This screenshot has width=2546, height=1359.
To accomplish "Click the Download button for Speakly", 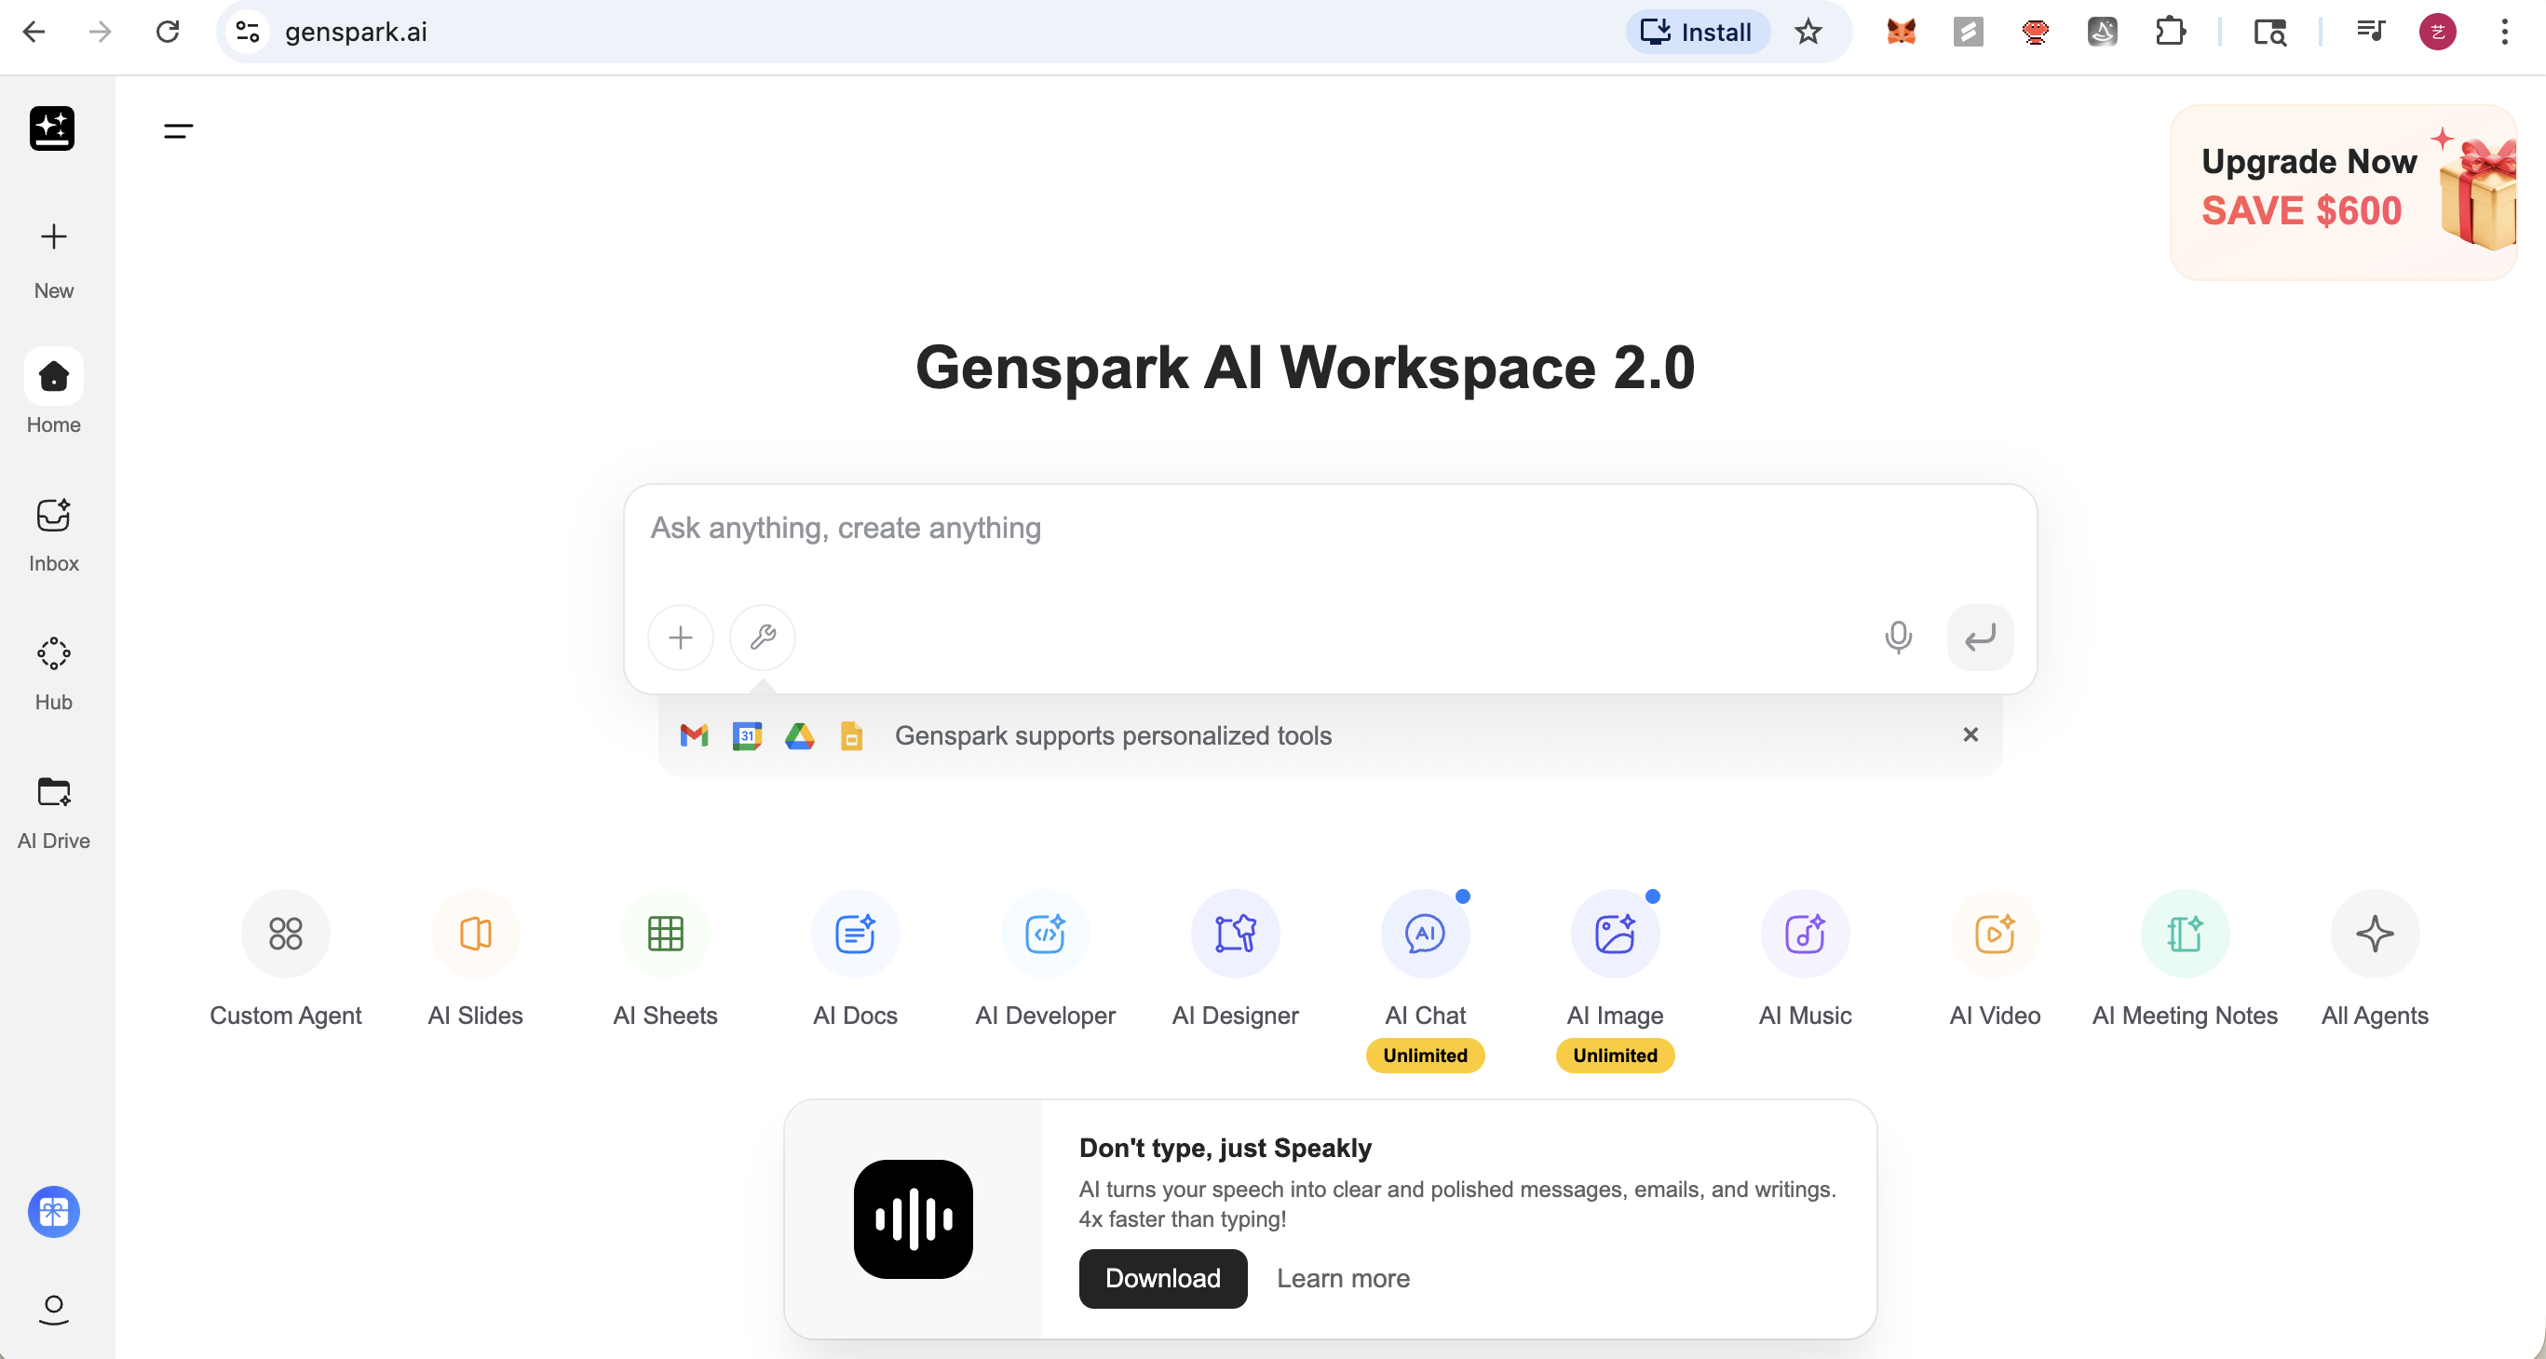I will 1162,1278.
